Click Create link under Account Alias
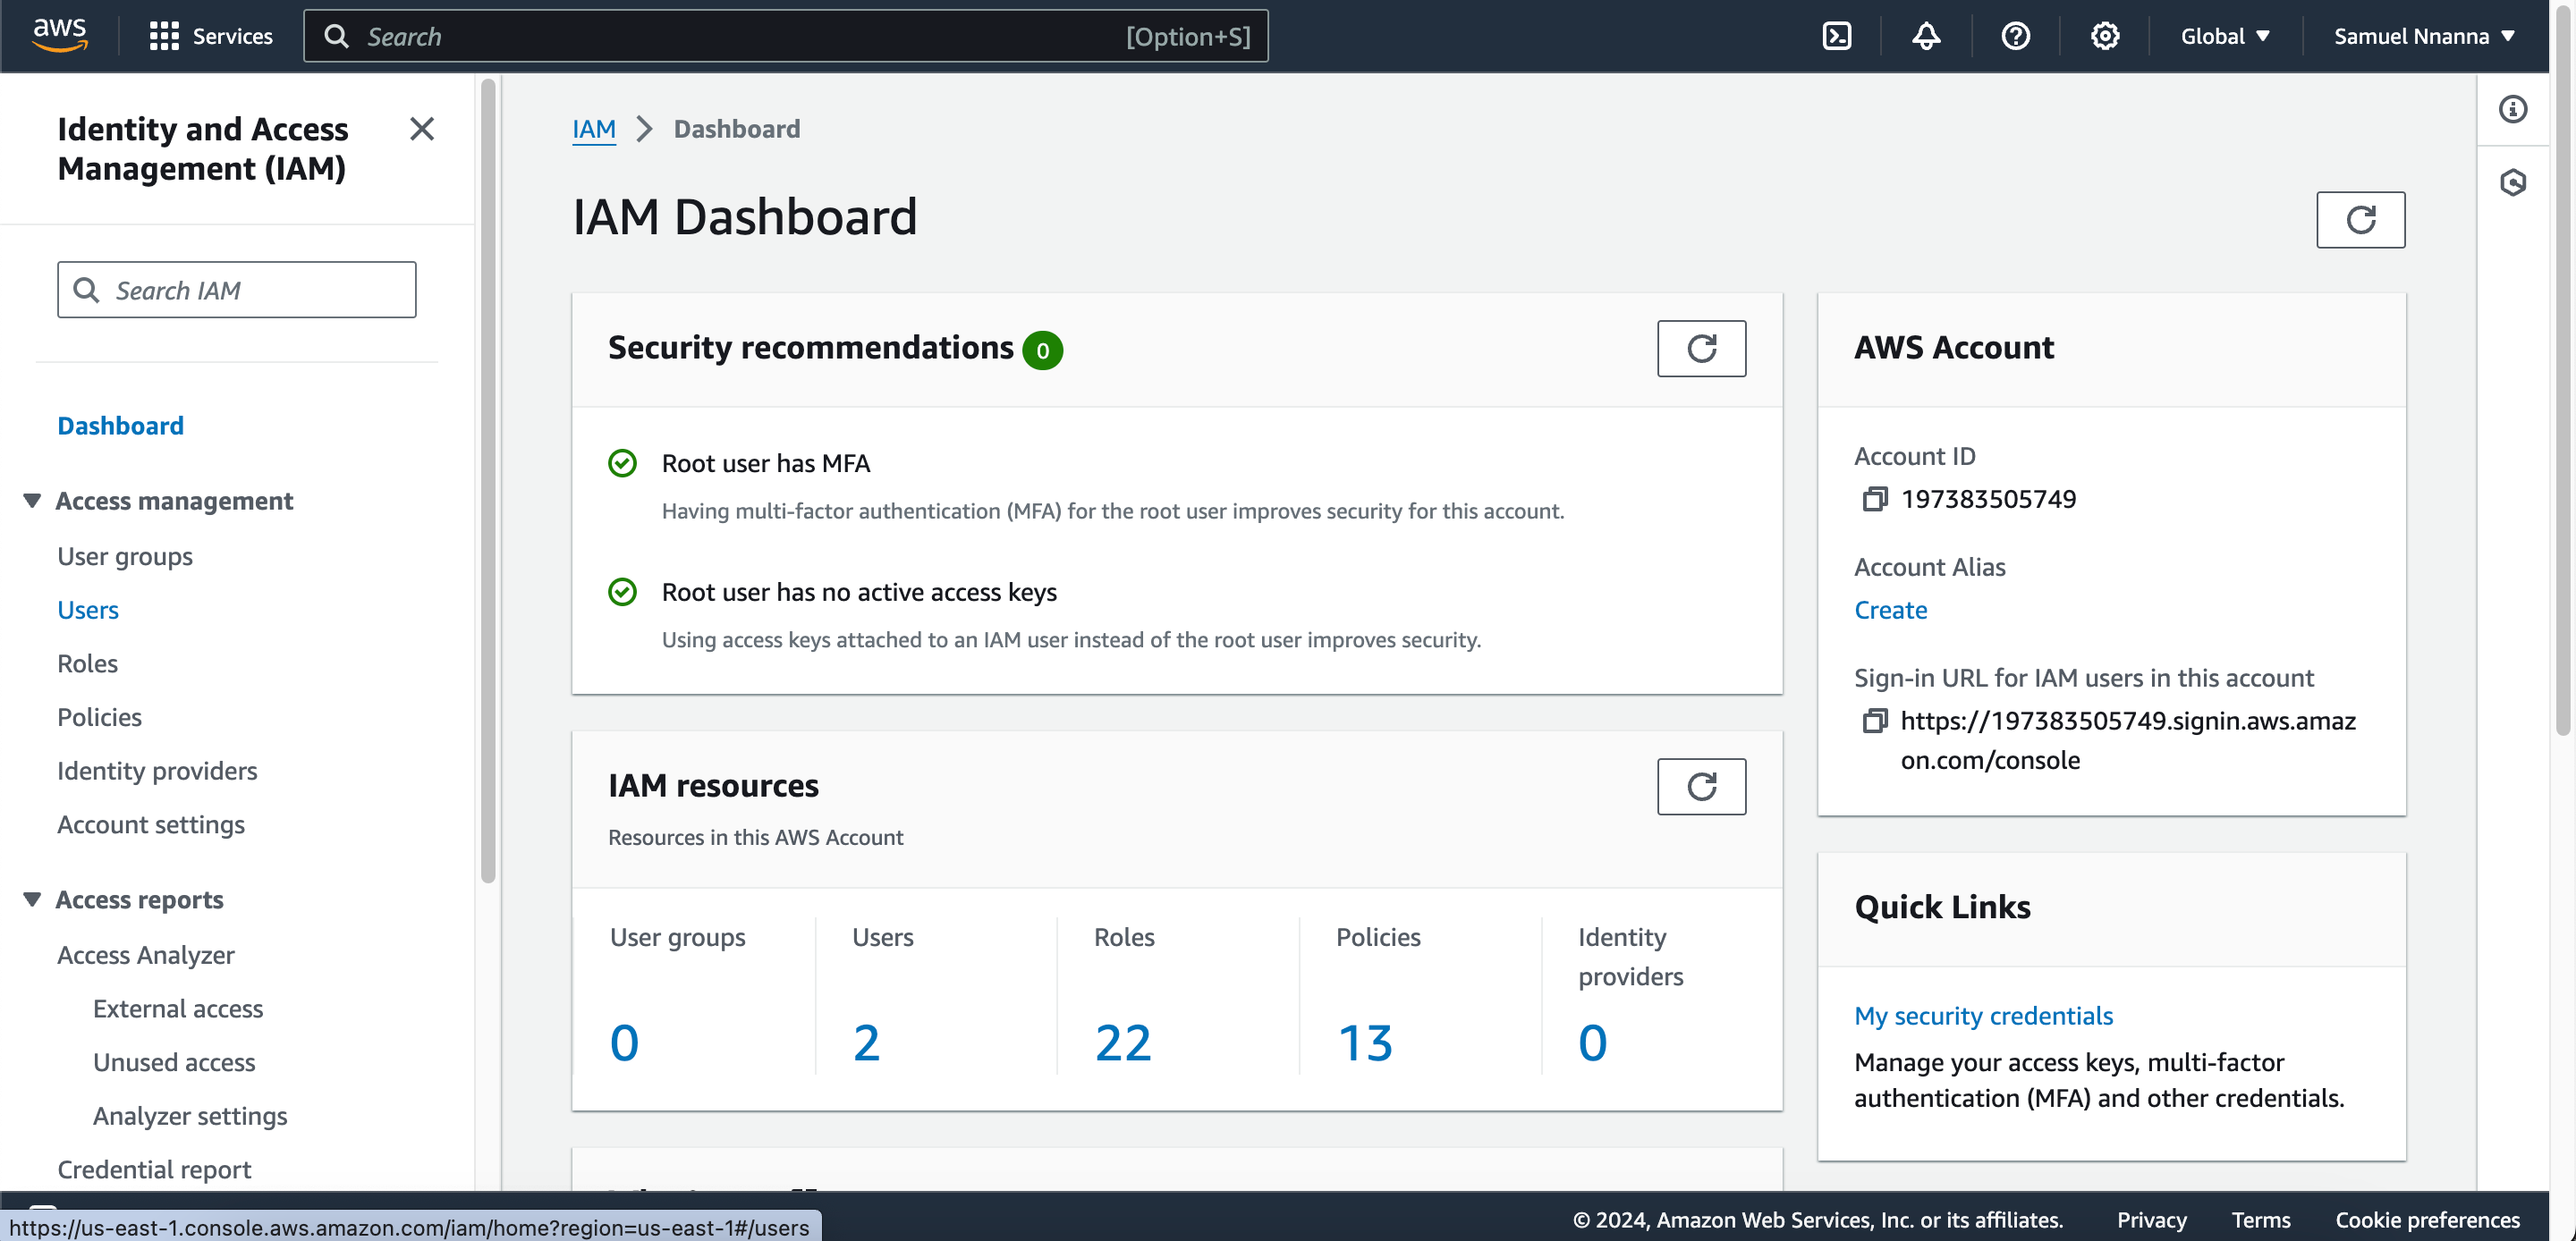The height and width of the screenshot is (1241, 2576). coord(1890,610)
